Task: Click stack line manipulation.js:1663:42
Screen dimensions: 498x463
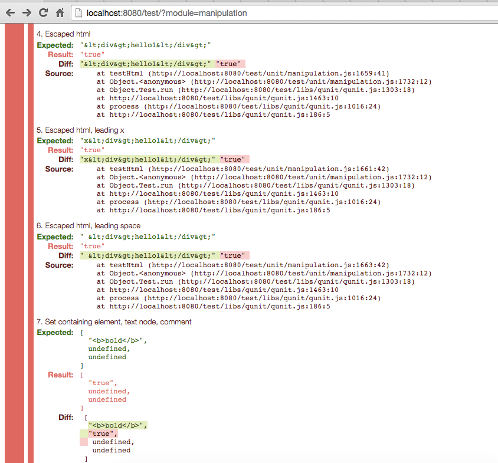Action: (x=243, y=265)
